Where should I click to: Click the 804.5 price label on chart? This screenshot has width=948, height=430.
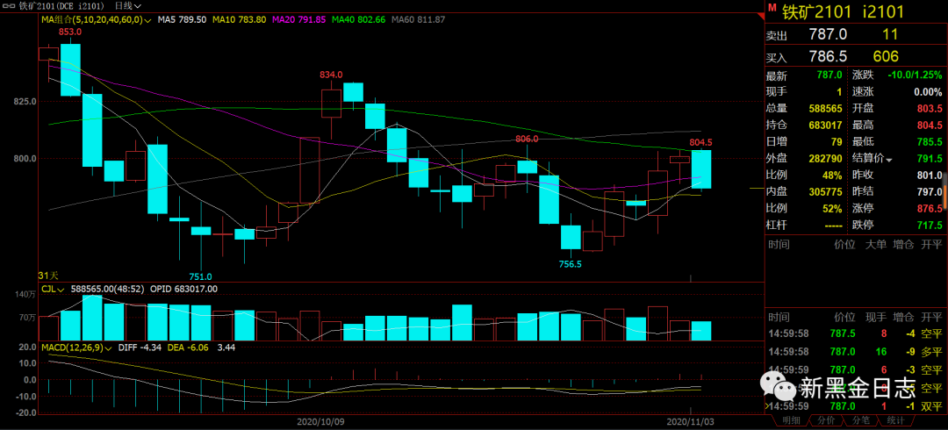click(x=700, y=143)
